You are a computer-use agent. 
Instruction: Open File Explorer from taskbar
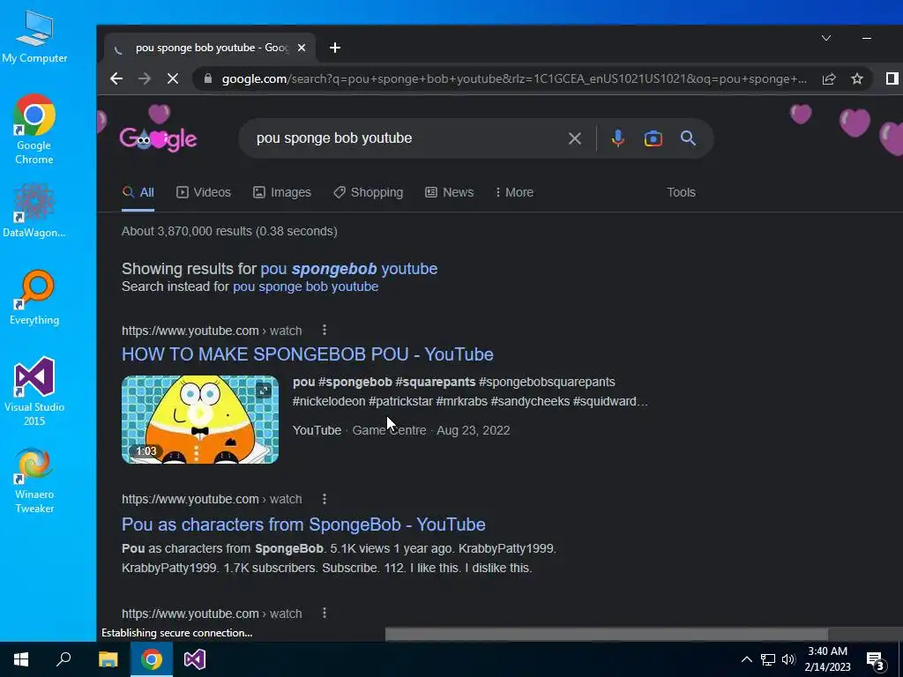click(108, 659)
